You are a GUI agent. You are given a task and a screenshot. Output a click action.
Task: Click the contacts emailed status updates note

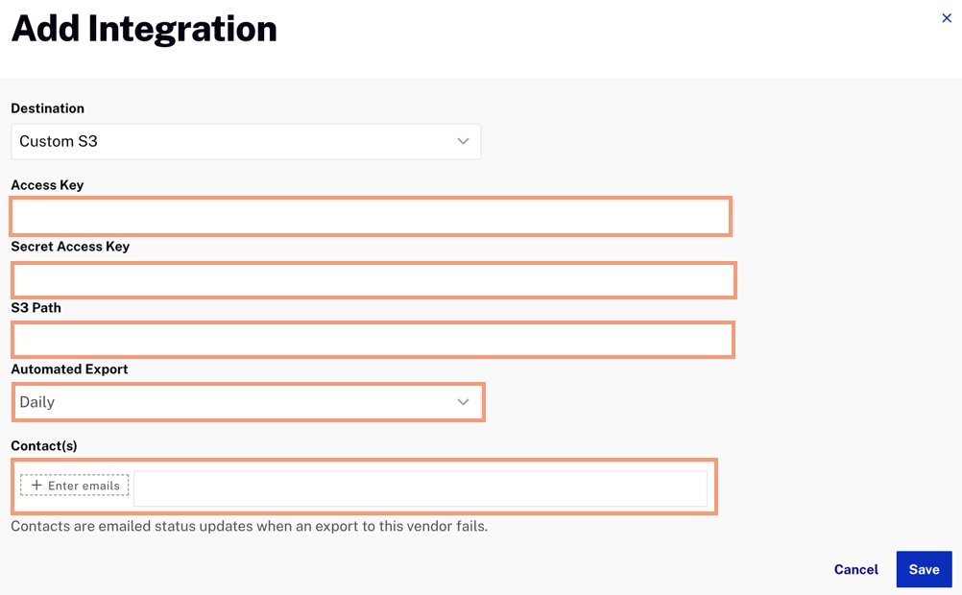tap(249, 526)
